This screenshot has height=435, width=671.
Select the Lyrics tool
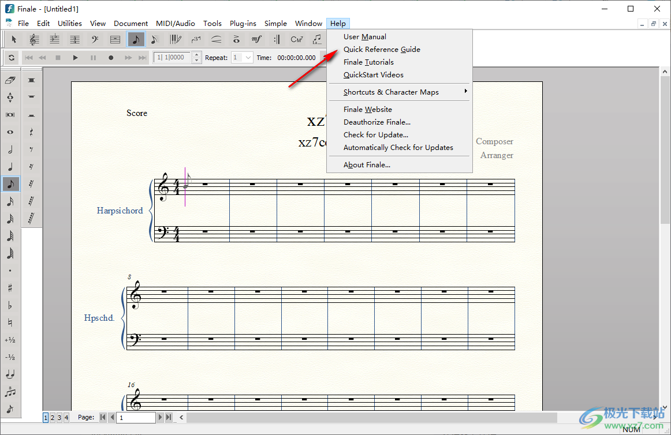[317, 39]
